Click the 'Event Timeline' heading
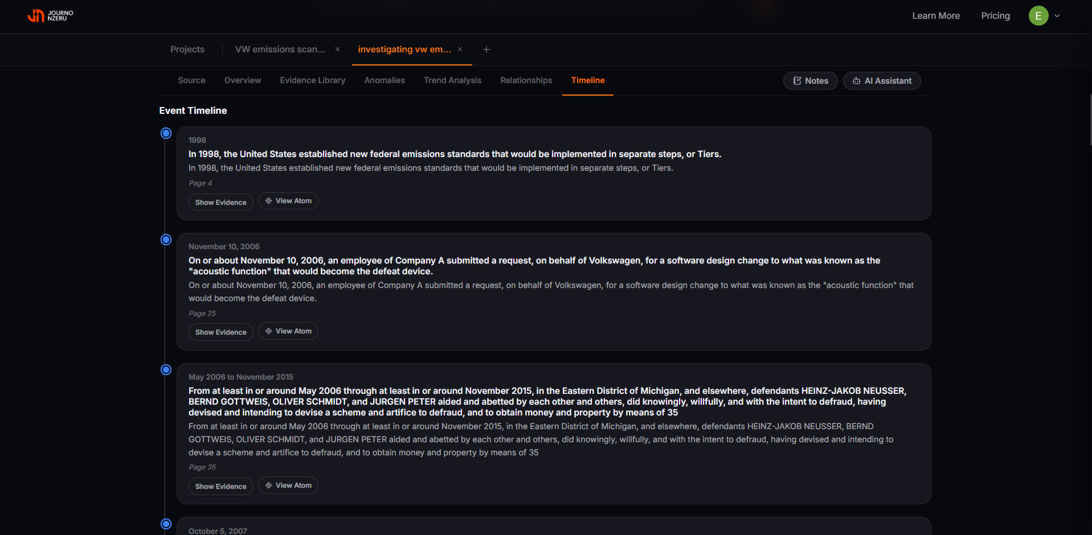This screenshot has height=535, width=1092. 193,110
